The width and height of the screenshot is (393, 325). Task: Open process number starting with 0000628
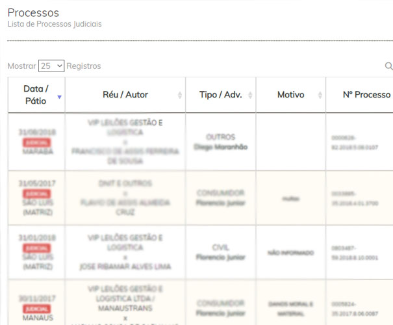click(x=354, y=142)
